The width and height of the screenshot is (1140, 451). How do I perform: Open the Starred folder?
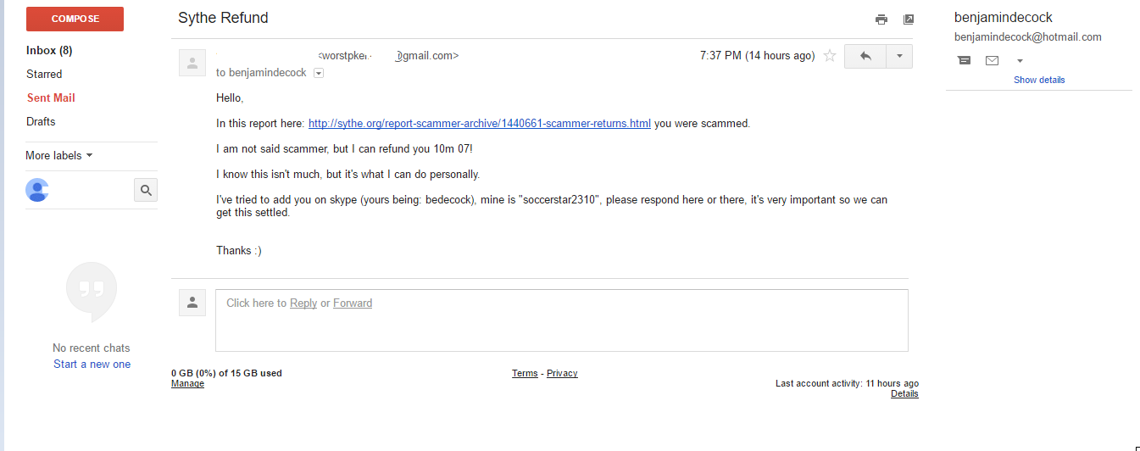44,75
